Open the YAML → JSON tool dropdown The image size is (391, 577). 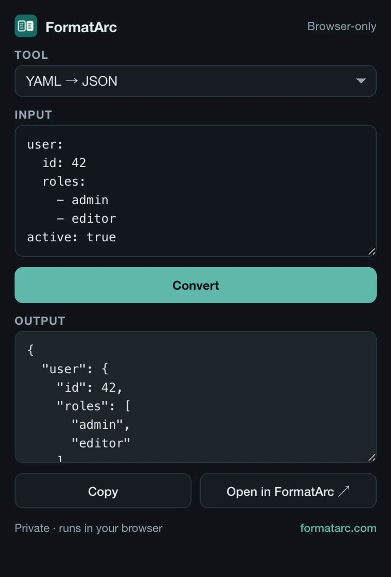tap(195, 81)
